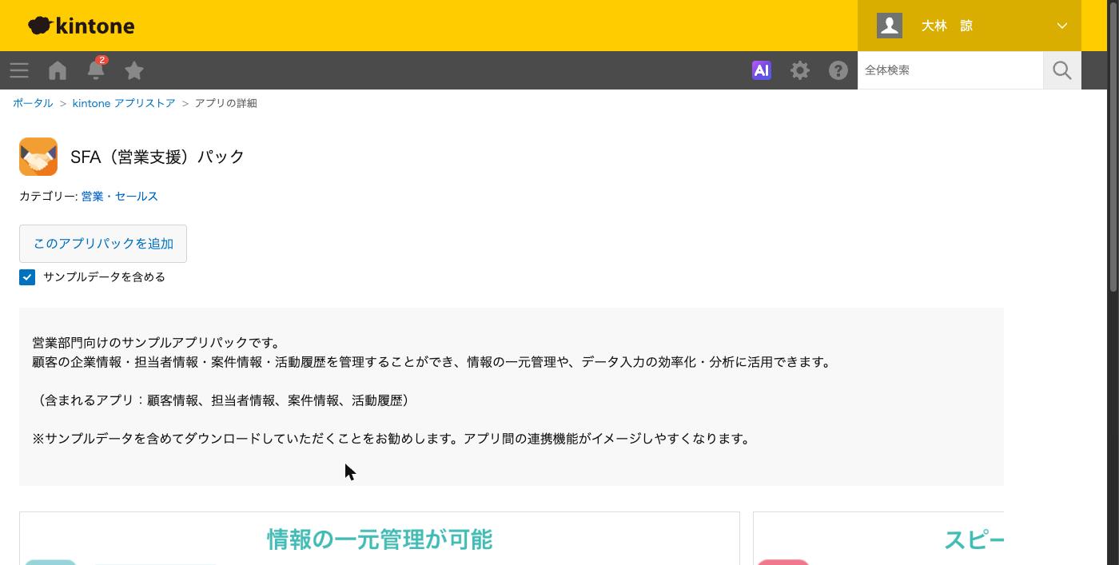Image resolution: width=1119 pixels, height=565 pixels.
Task: Focus the 全体検索 search field
Action: click(x=950, y=70)
